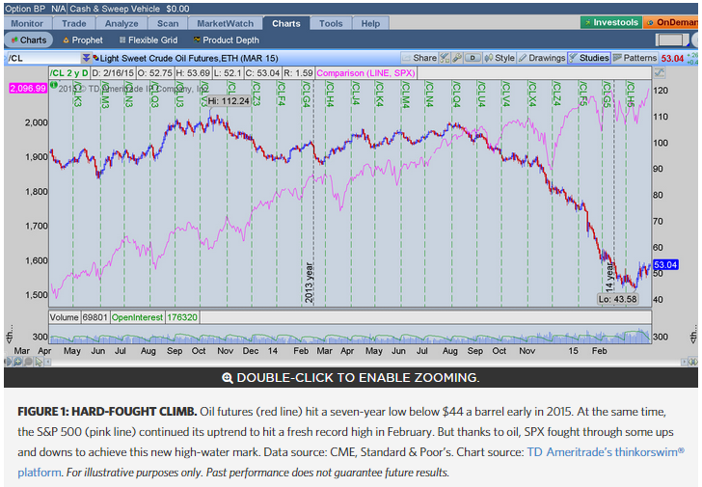The image size is (702, 487).
Task: Click the green info icon at chart top-left
Action: (54, 85)
